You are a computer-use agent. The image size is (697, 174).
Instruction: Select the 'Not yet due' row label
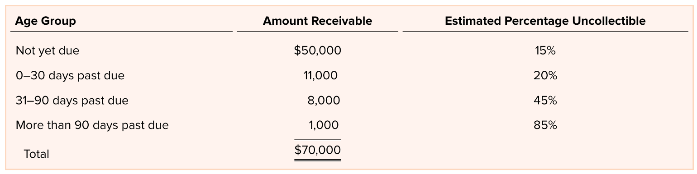click(48, 51)
